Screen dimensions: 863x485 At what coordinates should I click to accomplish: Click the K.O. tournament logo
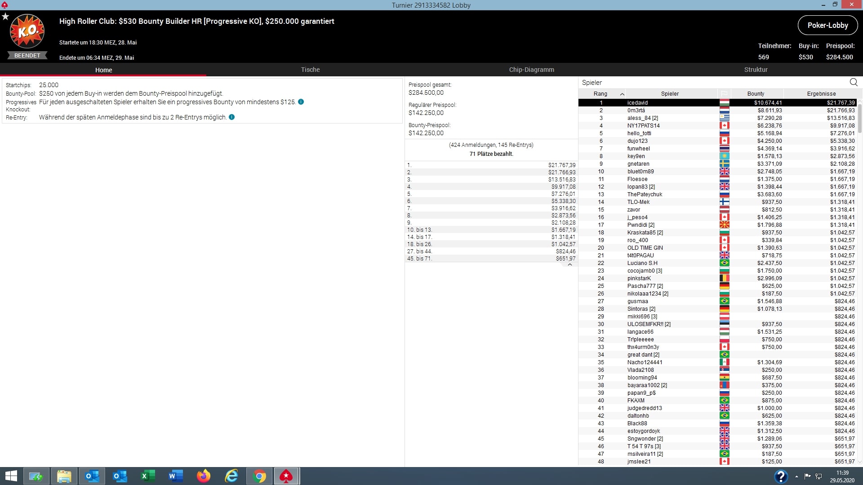[x=27, y=31]
